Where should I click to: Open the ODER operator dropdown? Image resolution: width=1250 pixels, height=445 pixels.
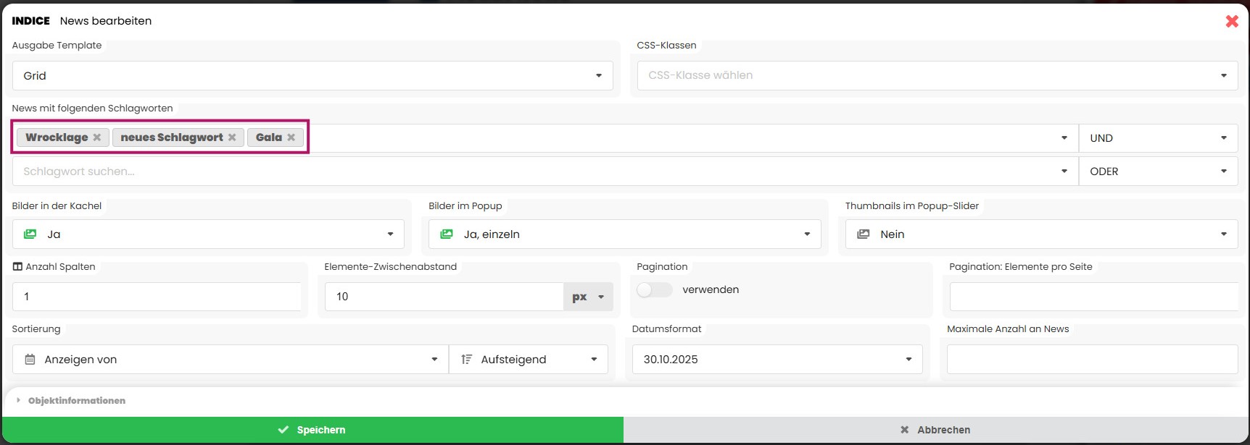point(1158,171)
